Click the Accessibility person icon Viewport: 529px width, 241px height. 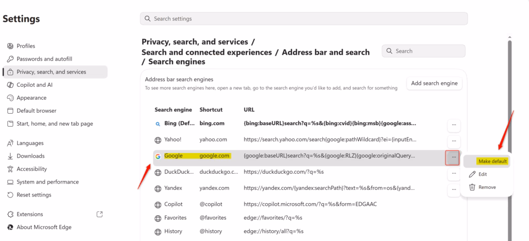point(10,169)
